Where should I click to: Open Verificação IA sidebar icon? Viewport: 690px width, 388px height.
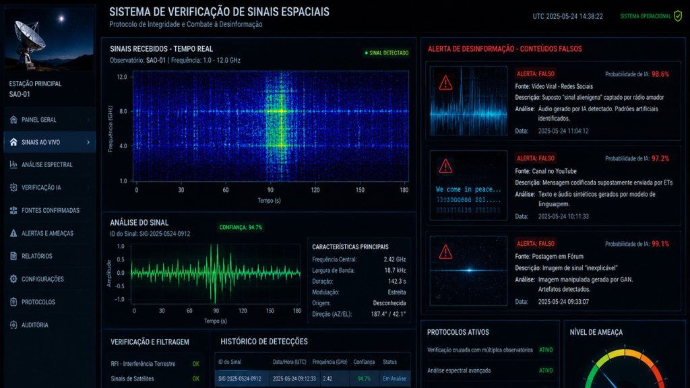13,187
